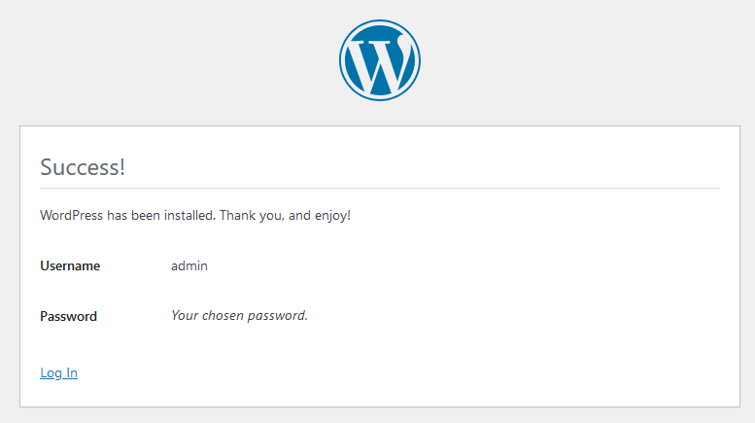The image size is (755, 423).
Task: Click the word 'Your' in password note
Action: [x=185, y=315]
